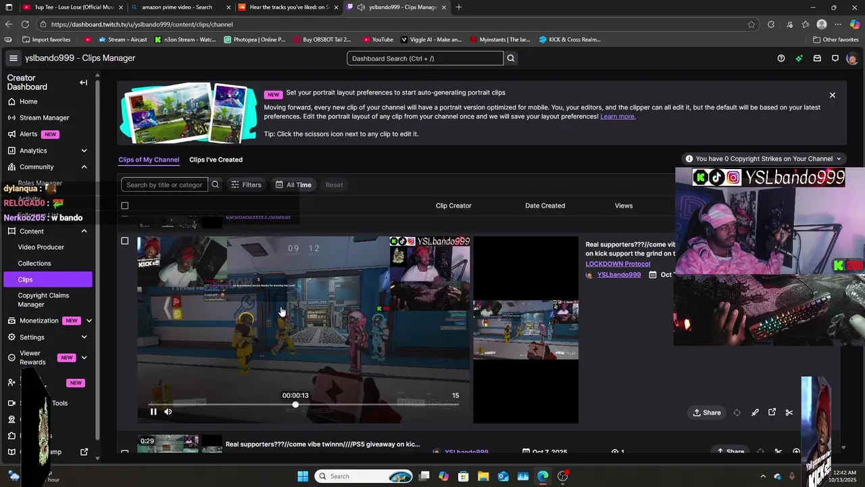Open File Explorer from the taskbar
The image size is (865, 487).
[x=483, y=476]
